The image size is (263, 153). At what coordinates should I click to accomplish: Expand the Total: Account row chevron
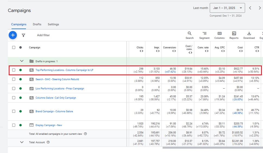click(x=22, y=142)
